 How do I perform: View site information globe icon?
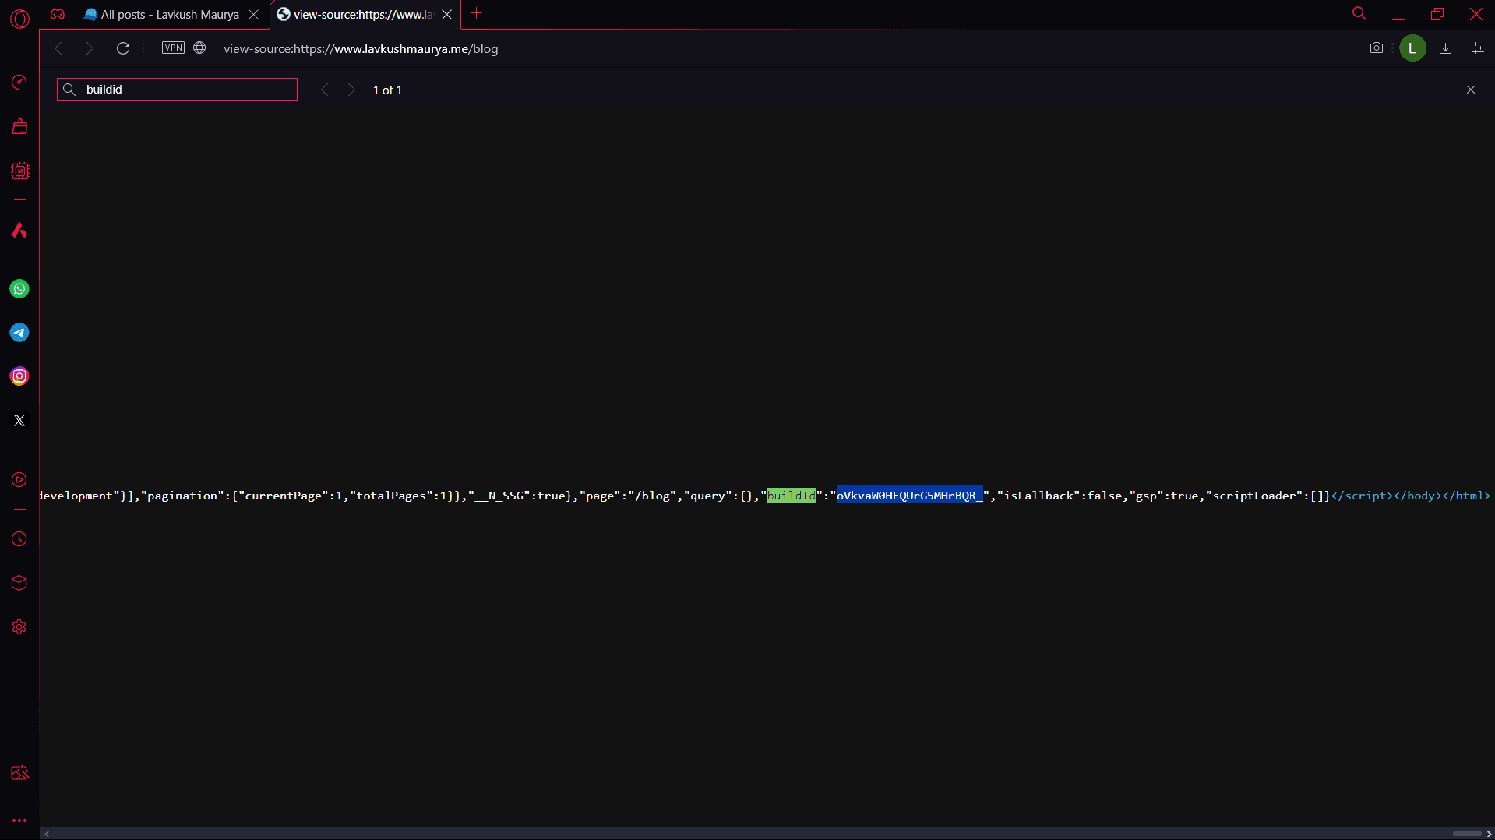(199, 48)
